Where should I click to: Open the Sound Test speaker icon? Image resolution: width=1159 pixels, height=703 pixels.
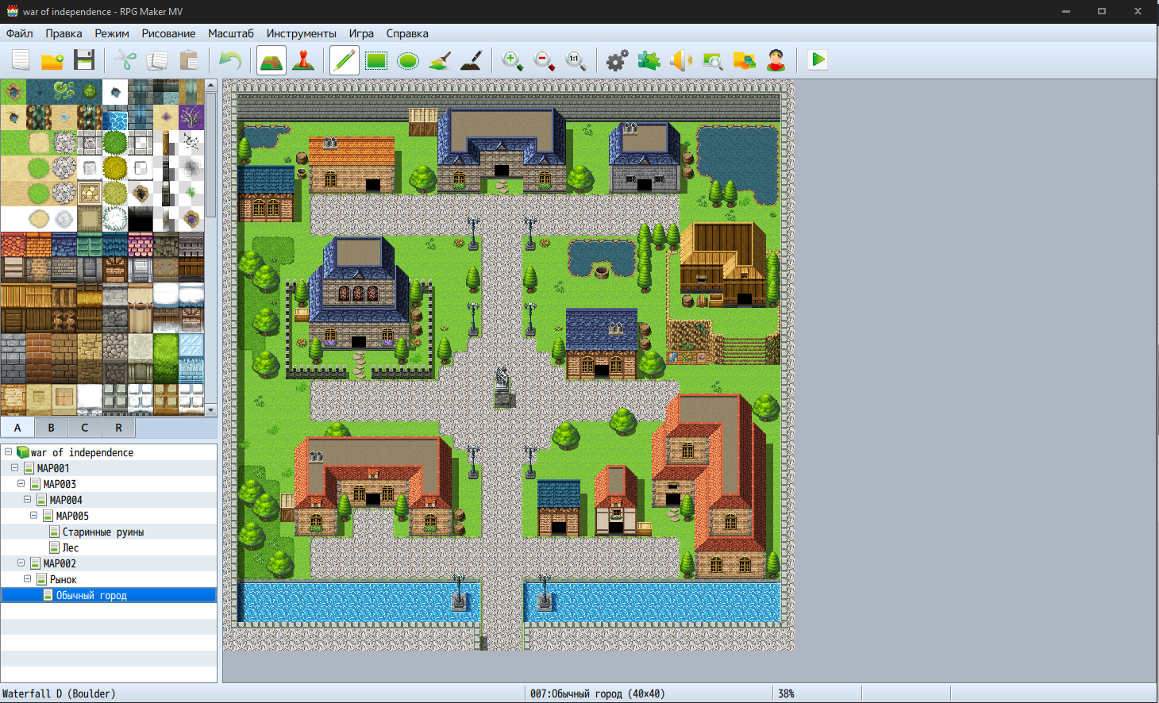[x=681, y=60]
